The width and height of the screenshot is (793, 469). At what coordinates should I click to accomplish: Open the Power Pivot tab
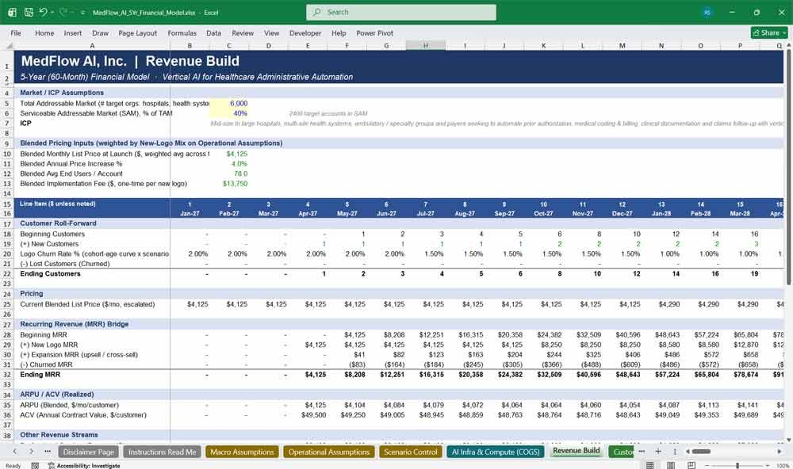pos(375,32)
